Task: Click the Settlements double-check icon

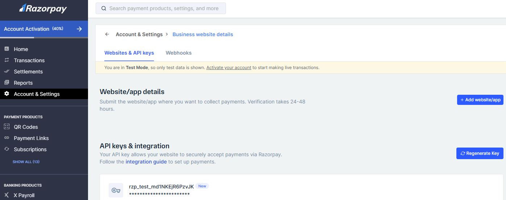Action: coord(7,71)
